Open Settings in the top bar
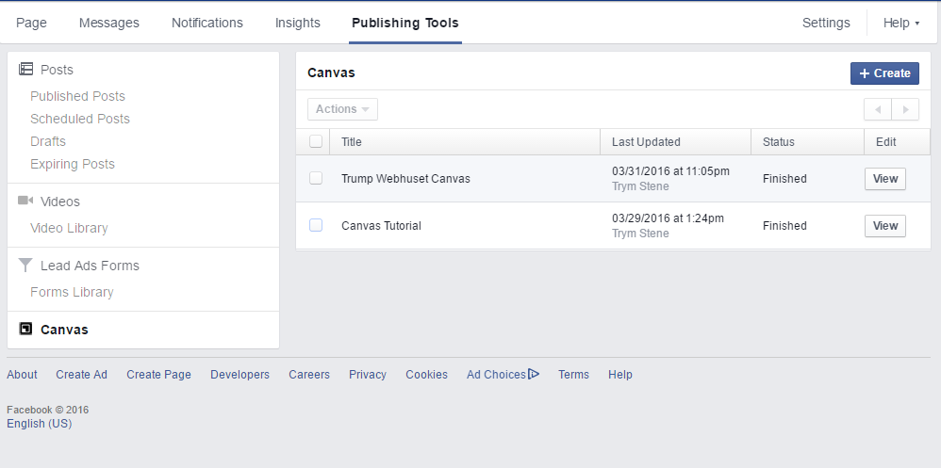This screenshot has width=941, height=468. (826, 23)
